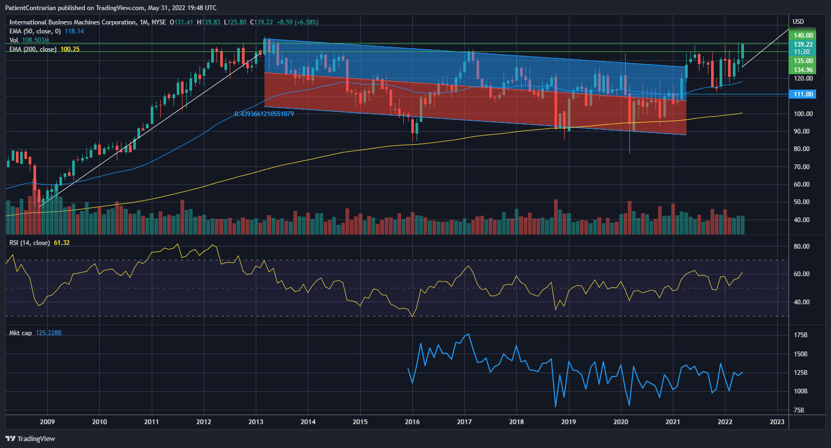Viewport: 831px width, 448px height.
Task: Click the blue 111.00 price level tag
Action: click(803, 94)
